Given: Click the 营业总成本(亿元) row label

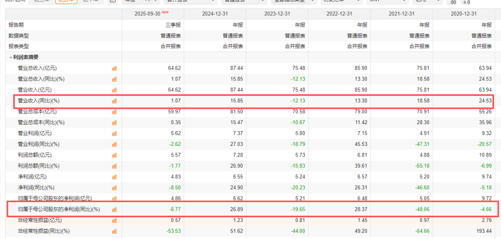Looking at the screenshot, I should (38, 112).
